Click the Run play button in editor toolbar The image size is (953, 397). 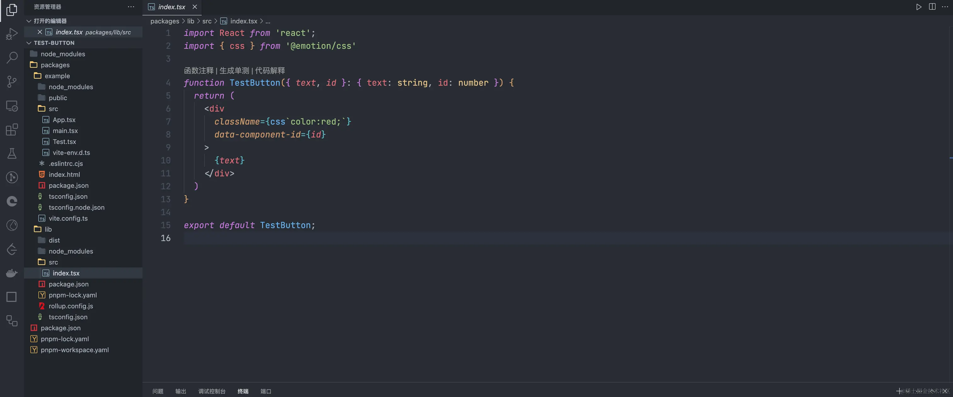click(919, 7)
